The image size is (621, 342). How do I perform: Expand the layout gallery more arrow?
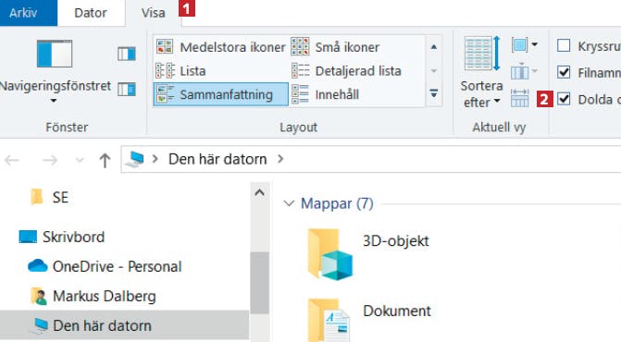tap(434, 94)
